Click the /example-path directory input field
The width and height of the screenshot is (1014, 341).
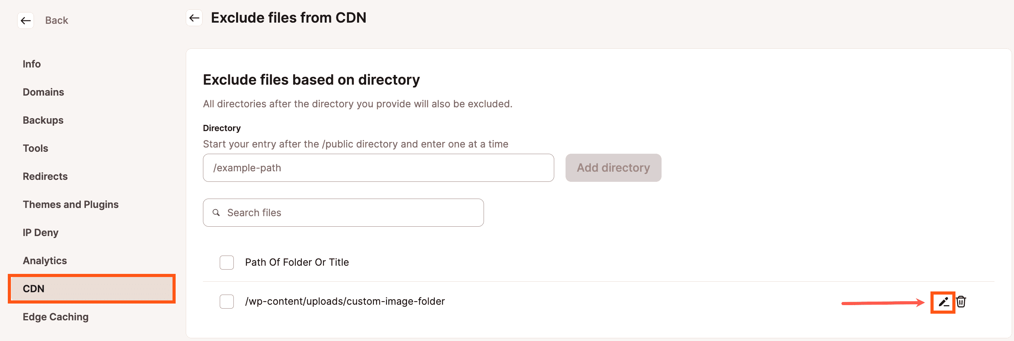[x=378, y=167]
